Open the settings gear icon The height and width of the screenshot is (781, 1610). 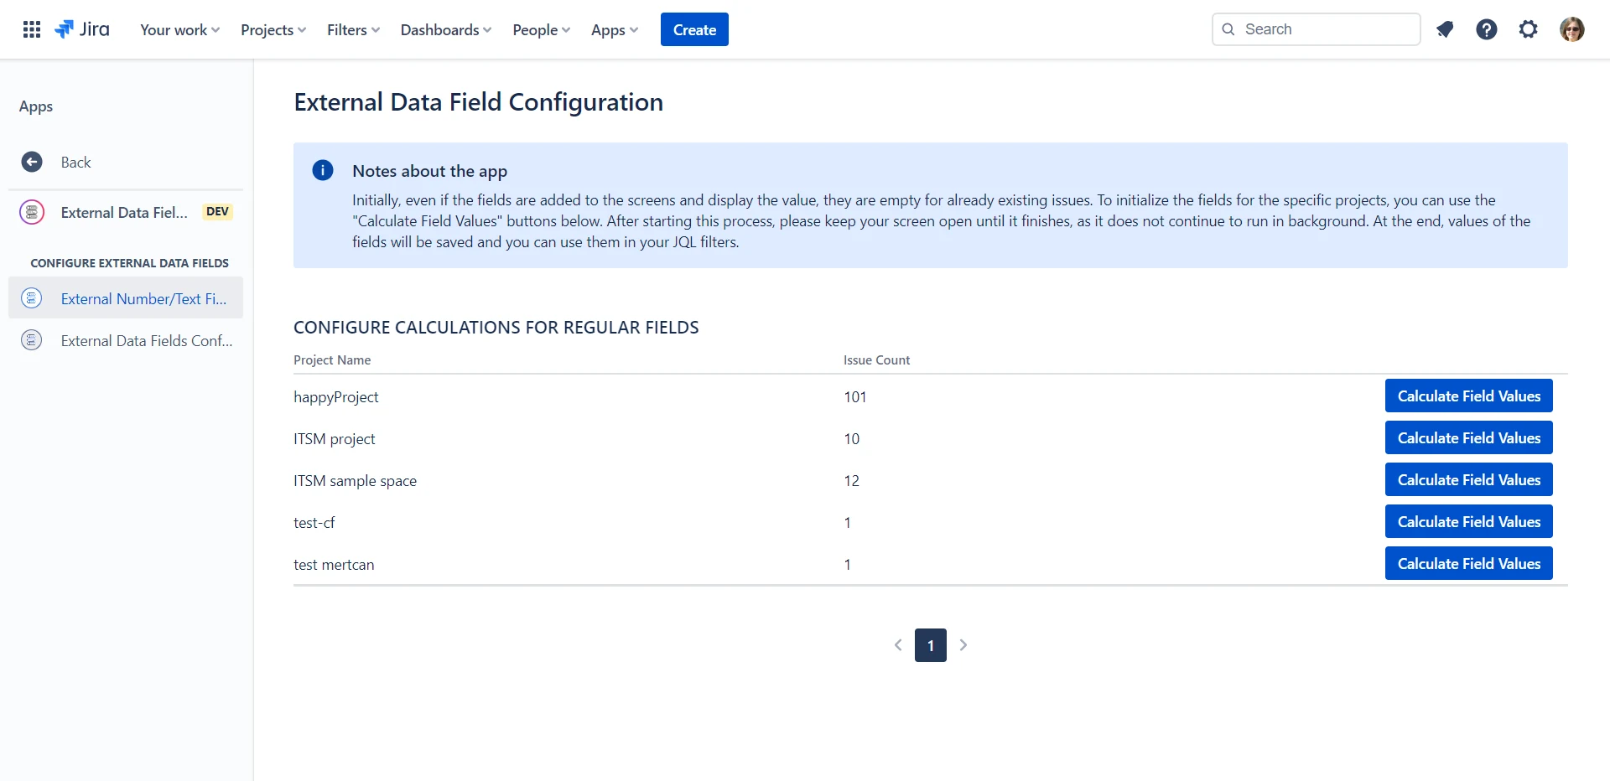click(x=1529, y=29)
